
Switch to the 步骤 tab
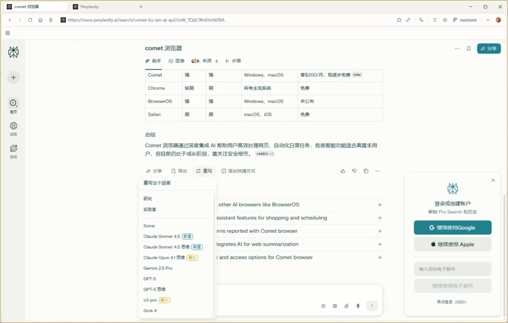pyautogui.click(x=233, y=61)
